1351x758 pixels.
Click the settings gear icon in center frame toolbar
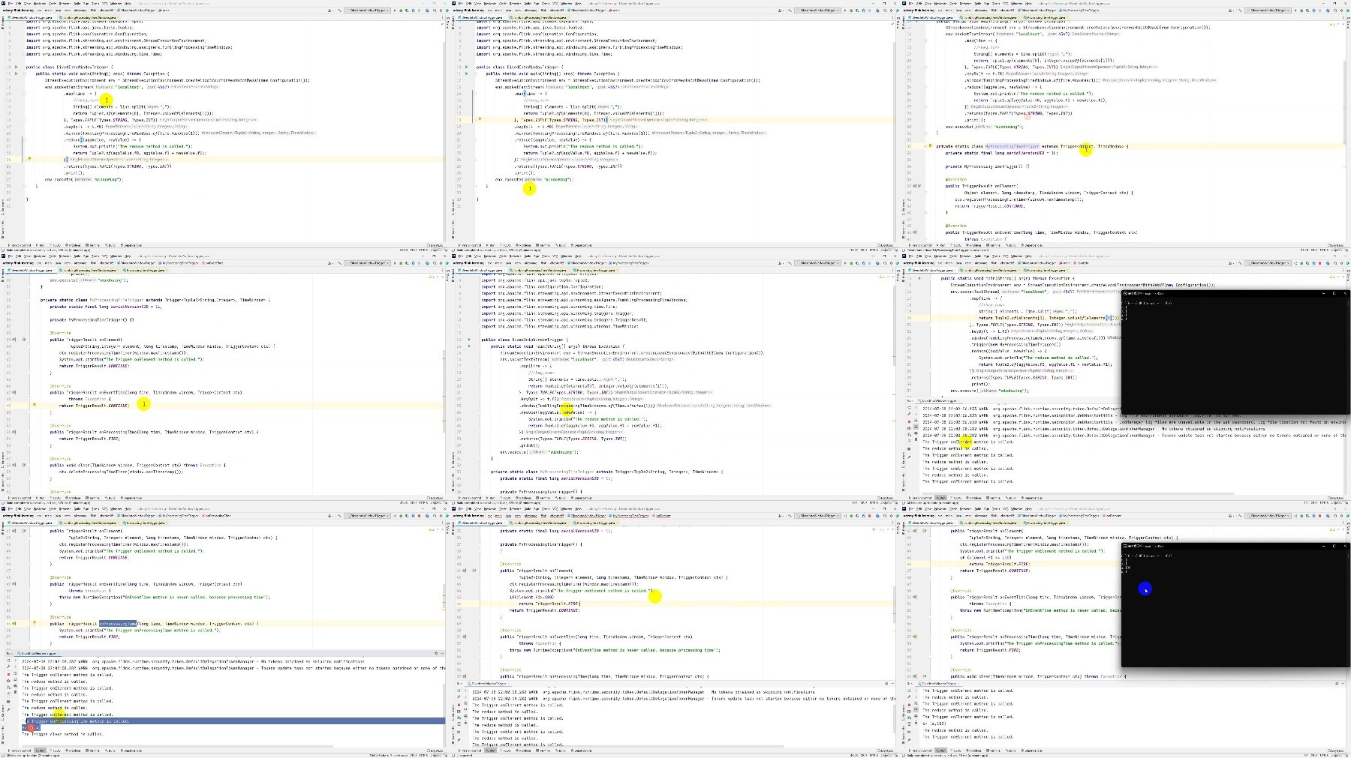891,263
